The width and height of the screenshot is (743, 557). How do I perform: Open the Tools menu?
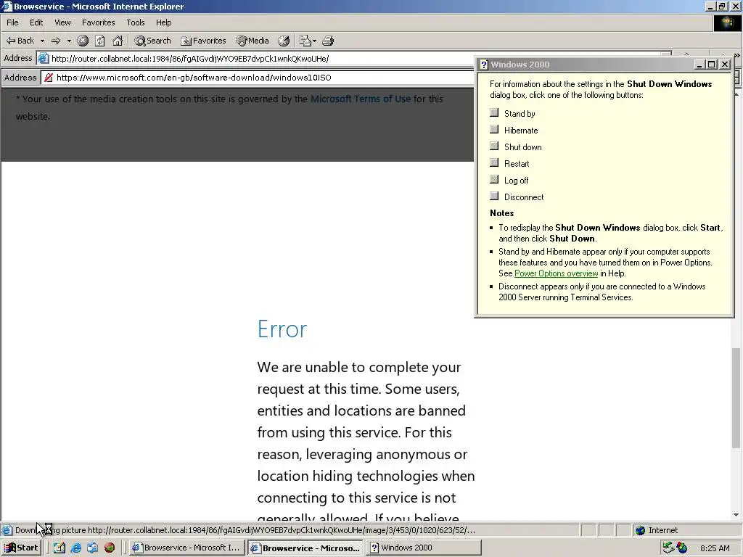(135, 22)
